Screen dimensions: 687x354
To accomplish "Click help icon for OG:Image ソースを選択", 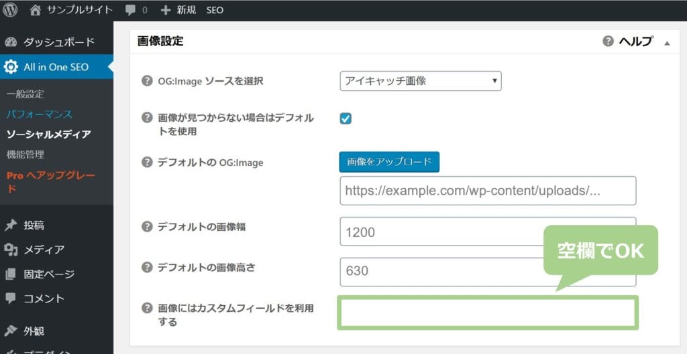I will (x=147, y=81).
